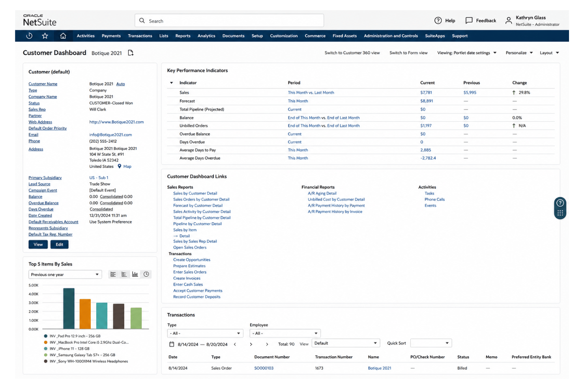This screenshot has height=389, width=584.
Task: Open the Phone Calls activities link
Action: coord(434,199)
